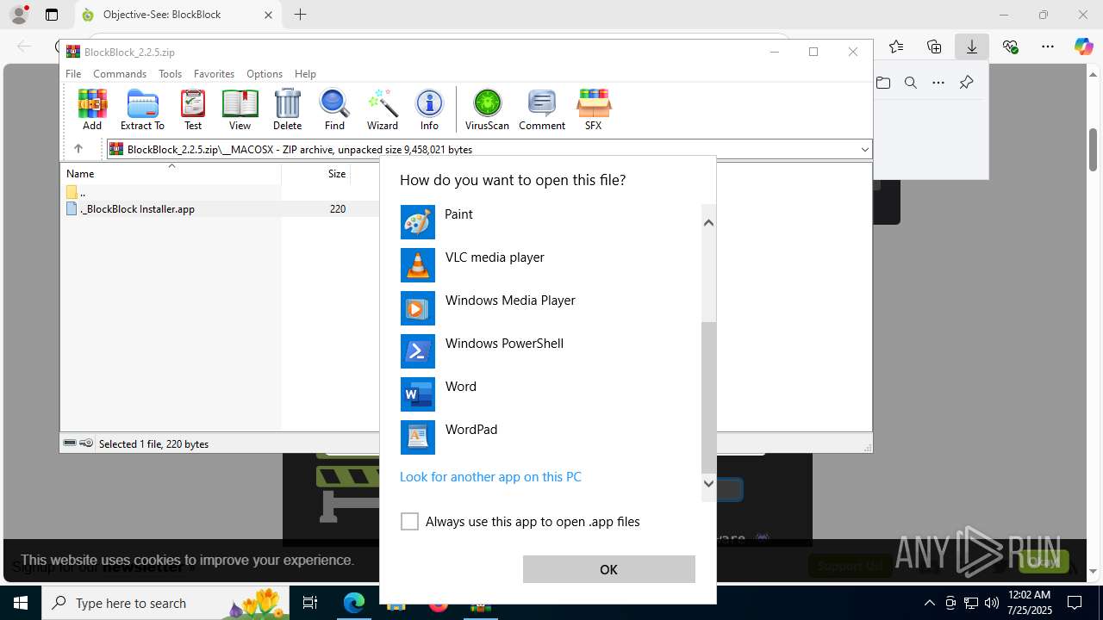Click the SFX toolbar icon
Image resolution: width=1103 pixels, height=620 pixels.
[x=593, y=110]
